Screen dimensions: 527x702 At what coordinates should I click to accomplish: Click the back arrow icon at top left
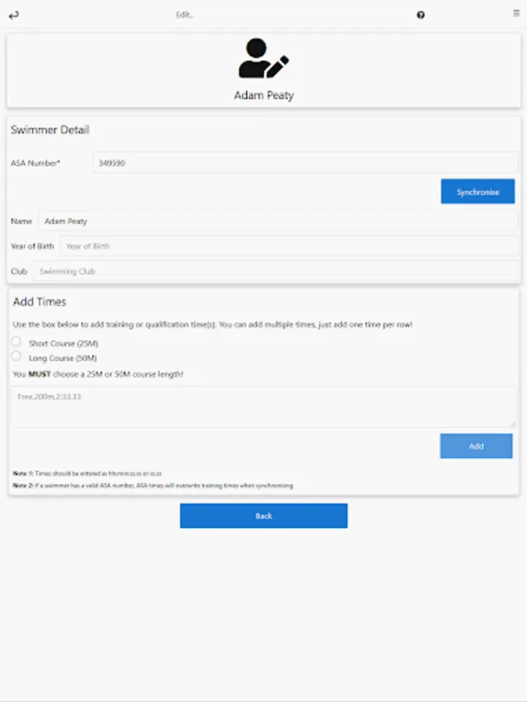pyautogui.click(x=14, y=16)
